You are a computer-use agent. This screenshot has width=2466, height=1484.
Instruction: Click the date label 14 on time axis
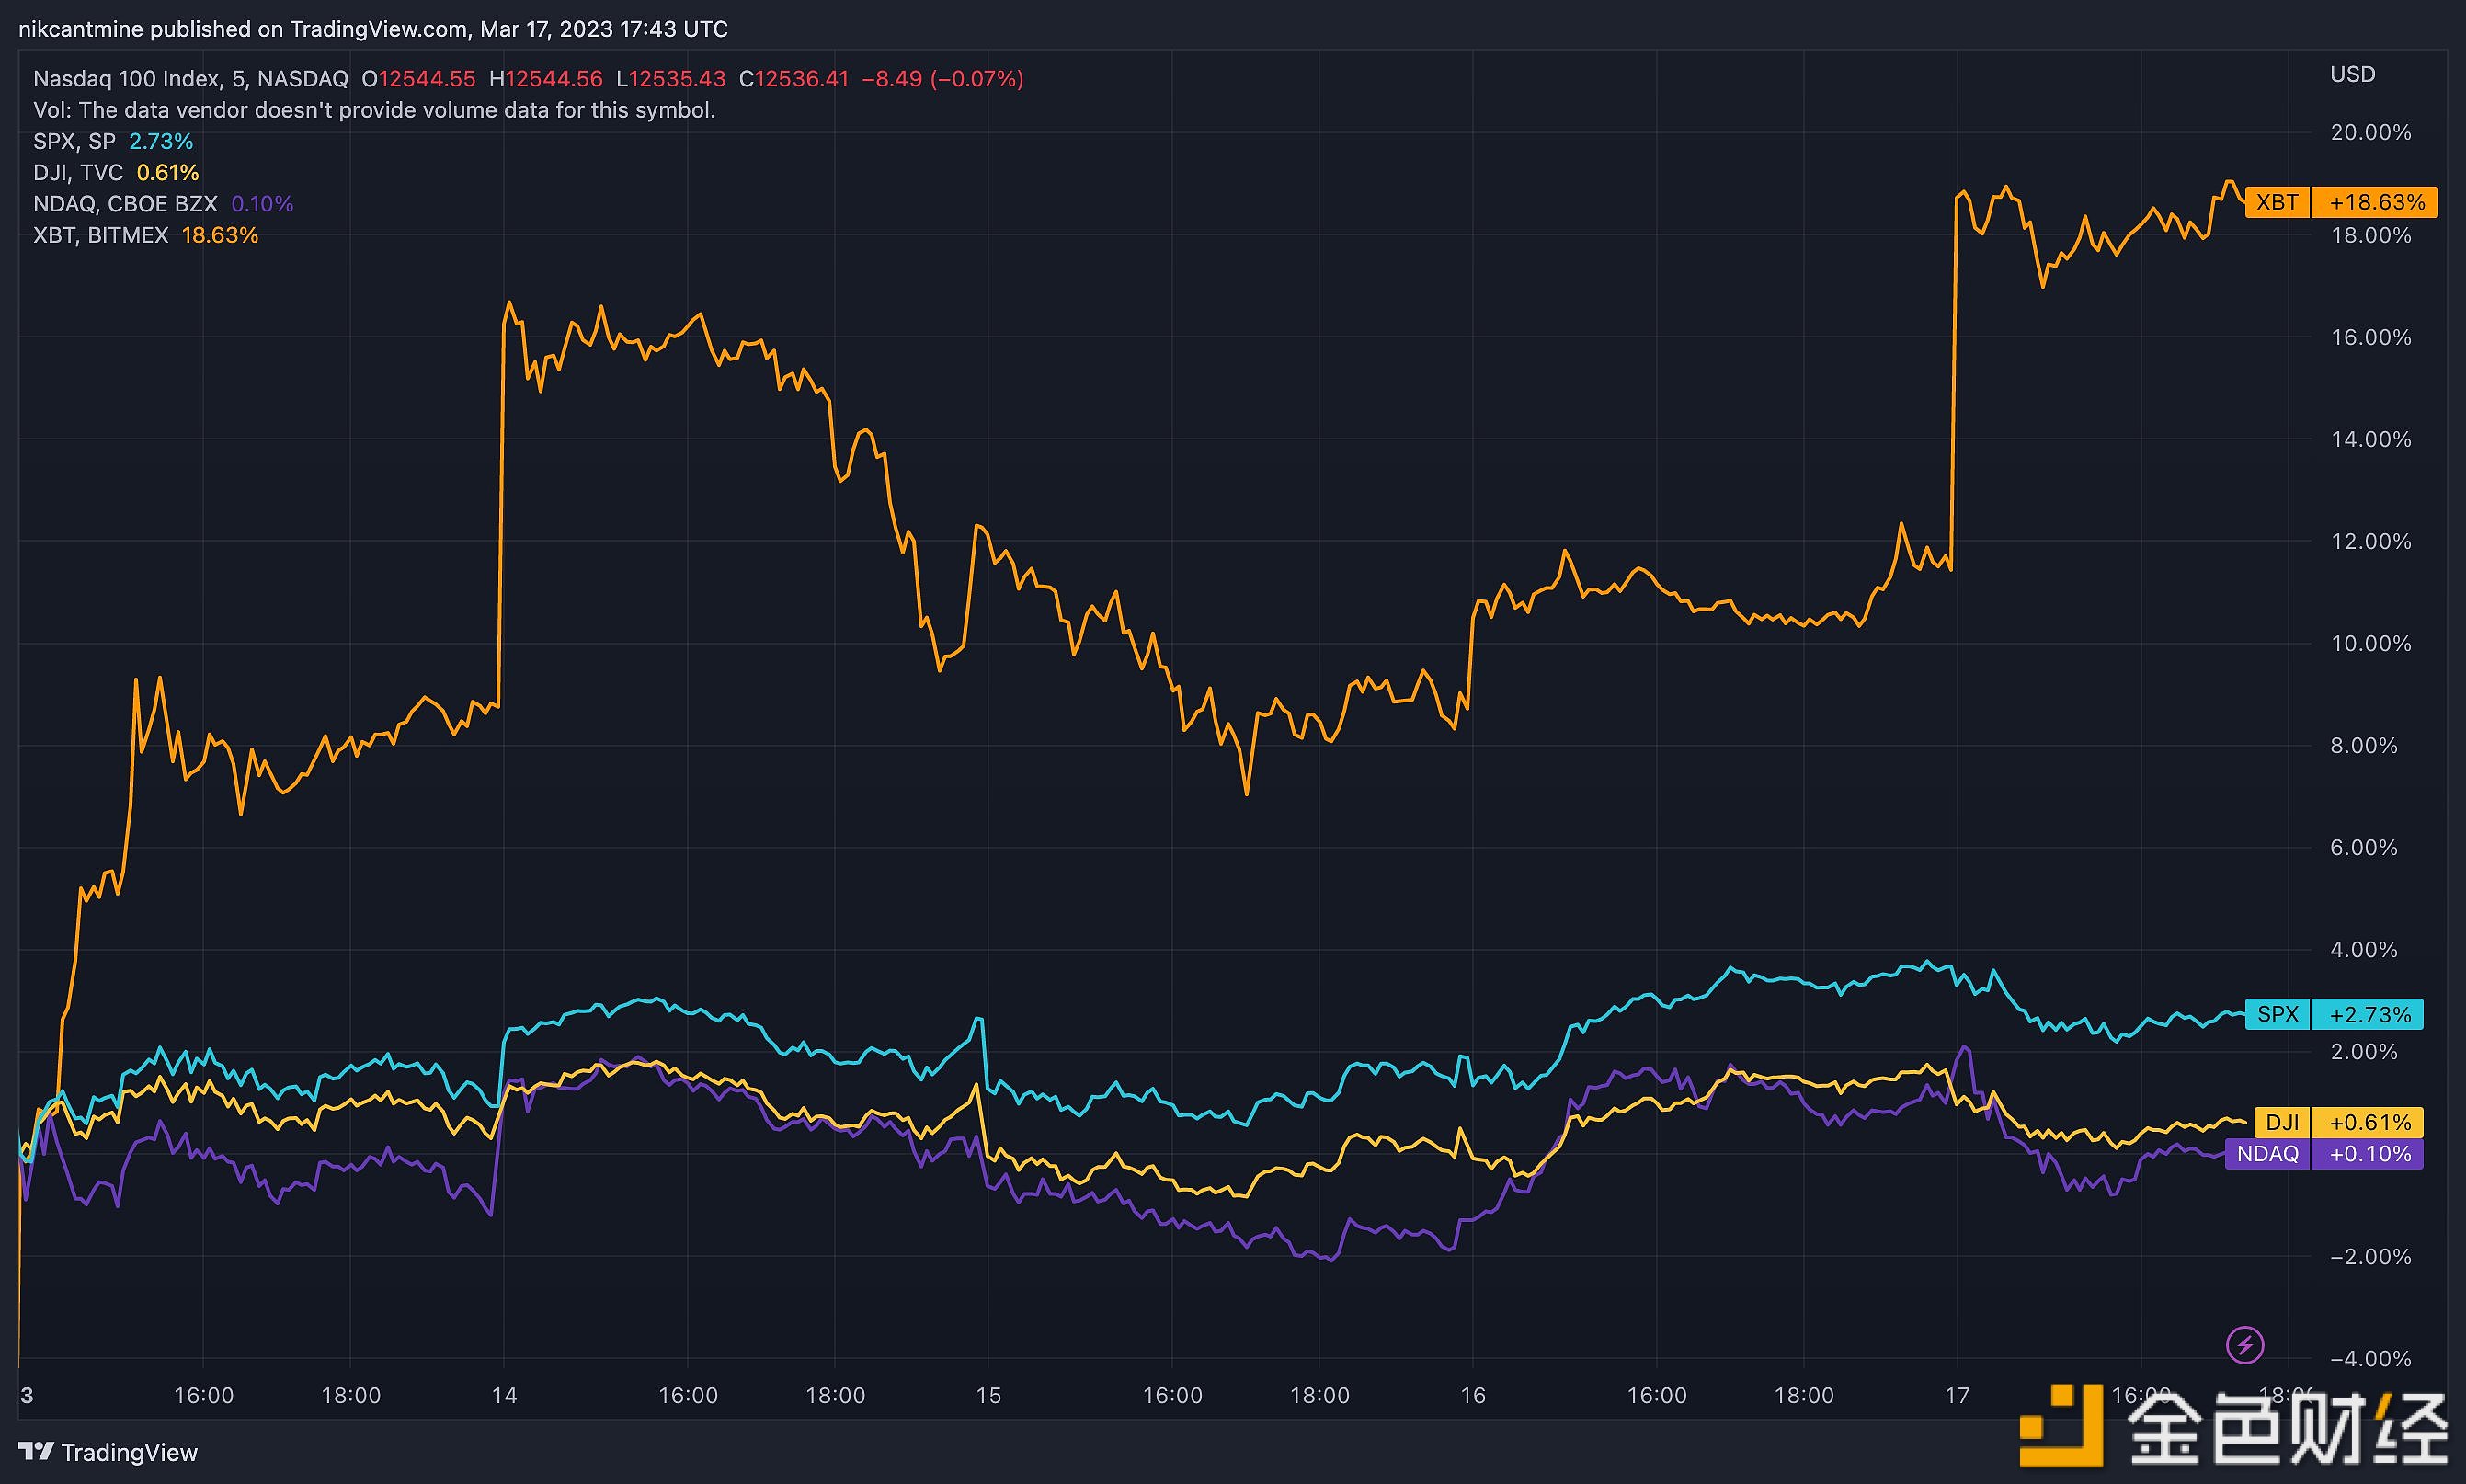tap(504, 1395)
